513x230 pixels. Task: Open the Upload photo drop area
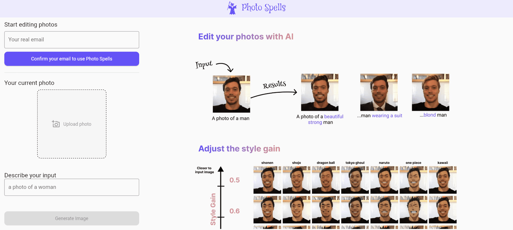(x=72, y=124)
